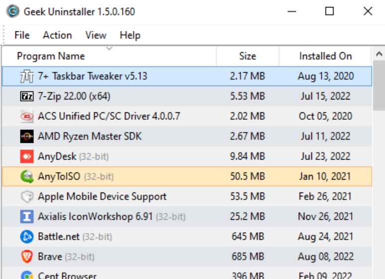Click the 53.5 MB size cell

click(248, 196)
